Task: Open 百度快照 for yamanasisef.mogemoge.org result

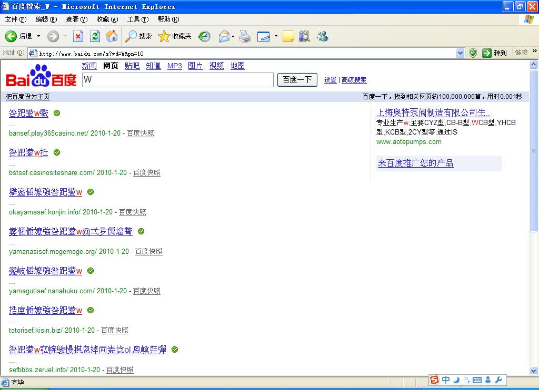Action: [149, 252]
